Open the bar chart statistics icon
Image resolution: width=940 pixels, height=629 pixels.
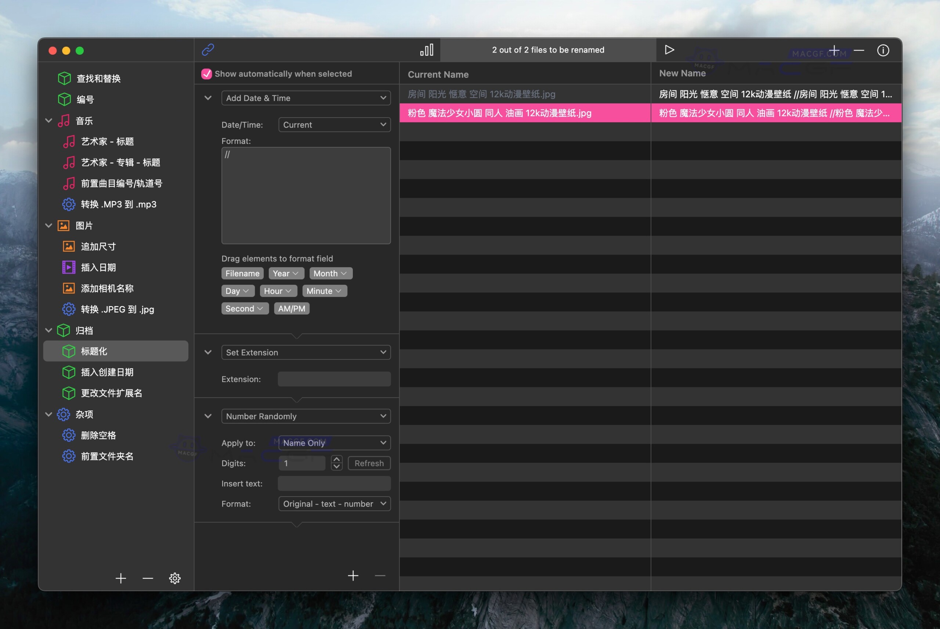(x=427, y=50)
